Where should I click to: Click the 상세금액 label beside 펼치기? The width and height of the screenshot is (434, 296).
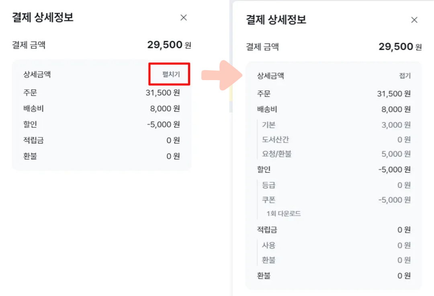(x=37, y=74)
